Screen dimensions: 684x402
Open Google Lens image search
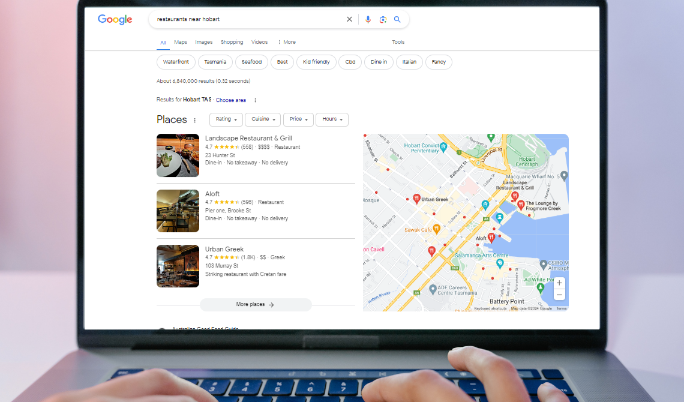pyautogui.click(x=383, y=19)
